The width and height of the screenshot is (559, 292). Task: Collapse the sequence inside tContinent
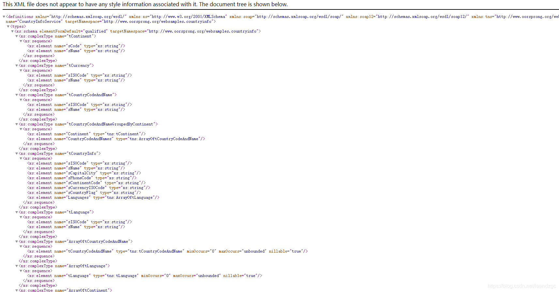pyautogui.click(x=21, y=41)
